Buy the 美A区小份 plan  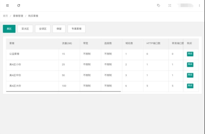[x=190, y=65]
